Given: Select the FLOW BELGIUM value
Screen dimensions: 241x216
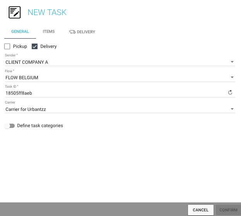Looking at the screenshot, I should (22, 78).
